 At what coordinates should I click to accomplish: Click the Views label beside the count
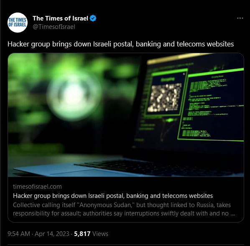pyautogui.click(x=100, y=234)
